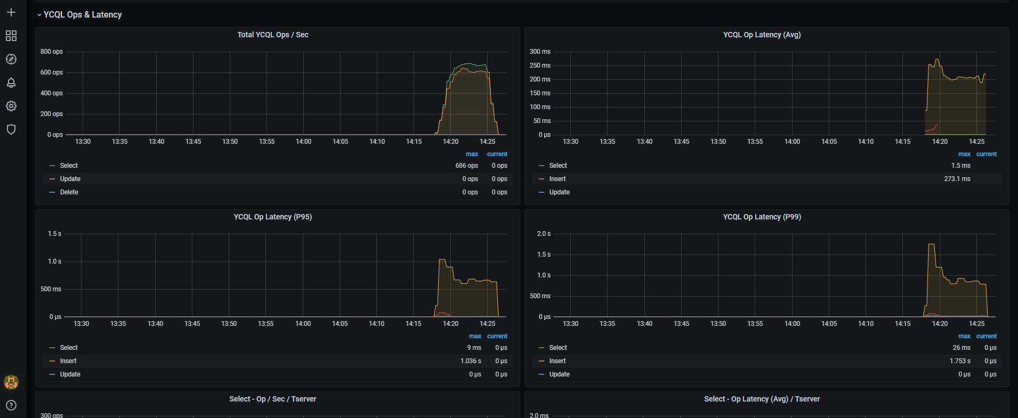Open the Total YCQL Ops / Sec panel menu
Screen dimensions: 1018x418
point(273,35)
